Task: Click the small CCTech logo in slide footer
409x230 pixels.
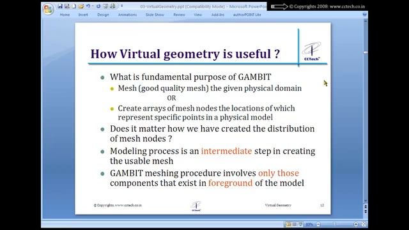Action: tap(196, 206)
